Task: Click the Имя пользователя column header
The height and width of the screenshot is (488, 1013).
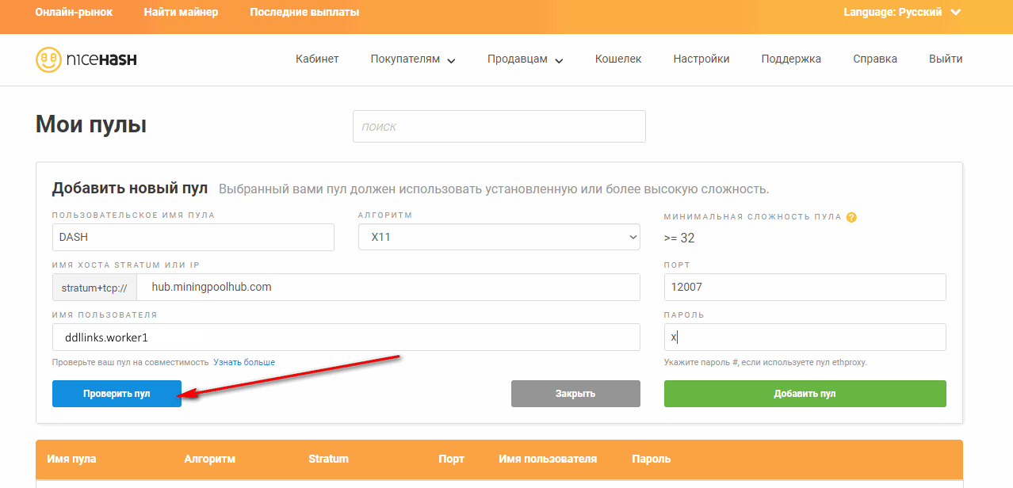Action: point(548,459)
